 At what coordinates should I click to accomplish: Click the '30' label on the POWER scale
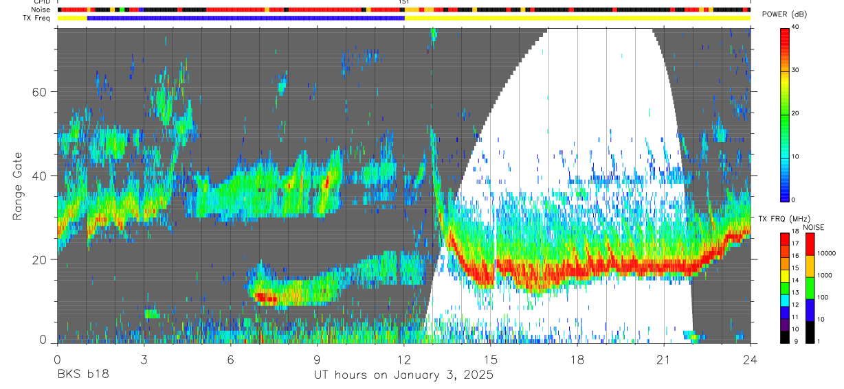tap(796, 71)
